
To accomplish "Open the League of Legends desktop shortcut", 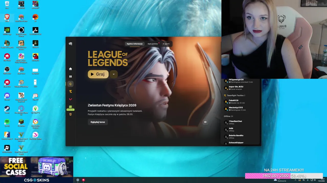I will pos(7,44).
